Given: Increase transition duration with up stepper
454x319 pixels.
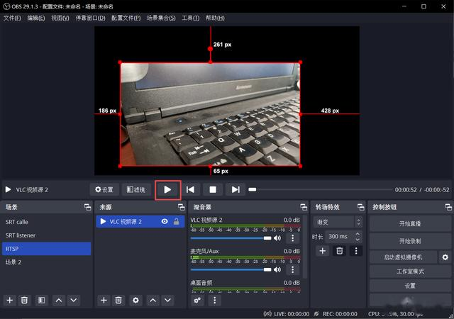Looking at the screenshot, I should tap(358, 234).
